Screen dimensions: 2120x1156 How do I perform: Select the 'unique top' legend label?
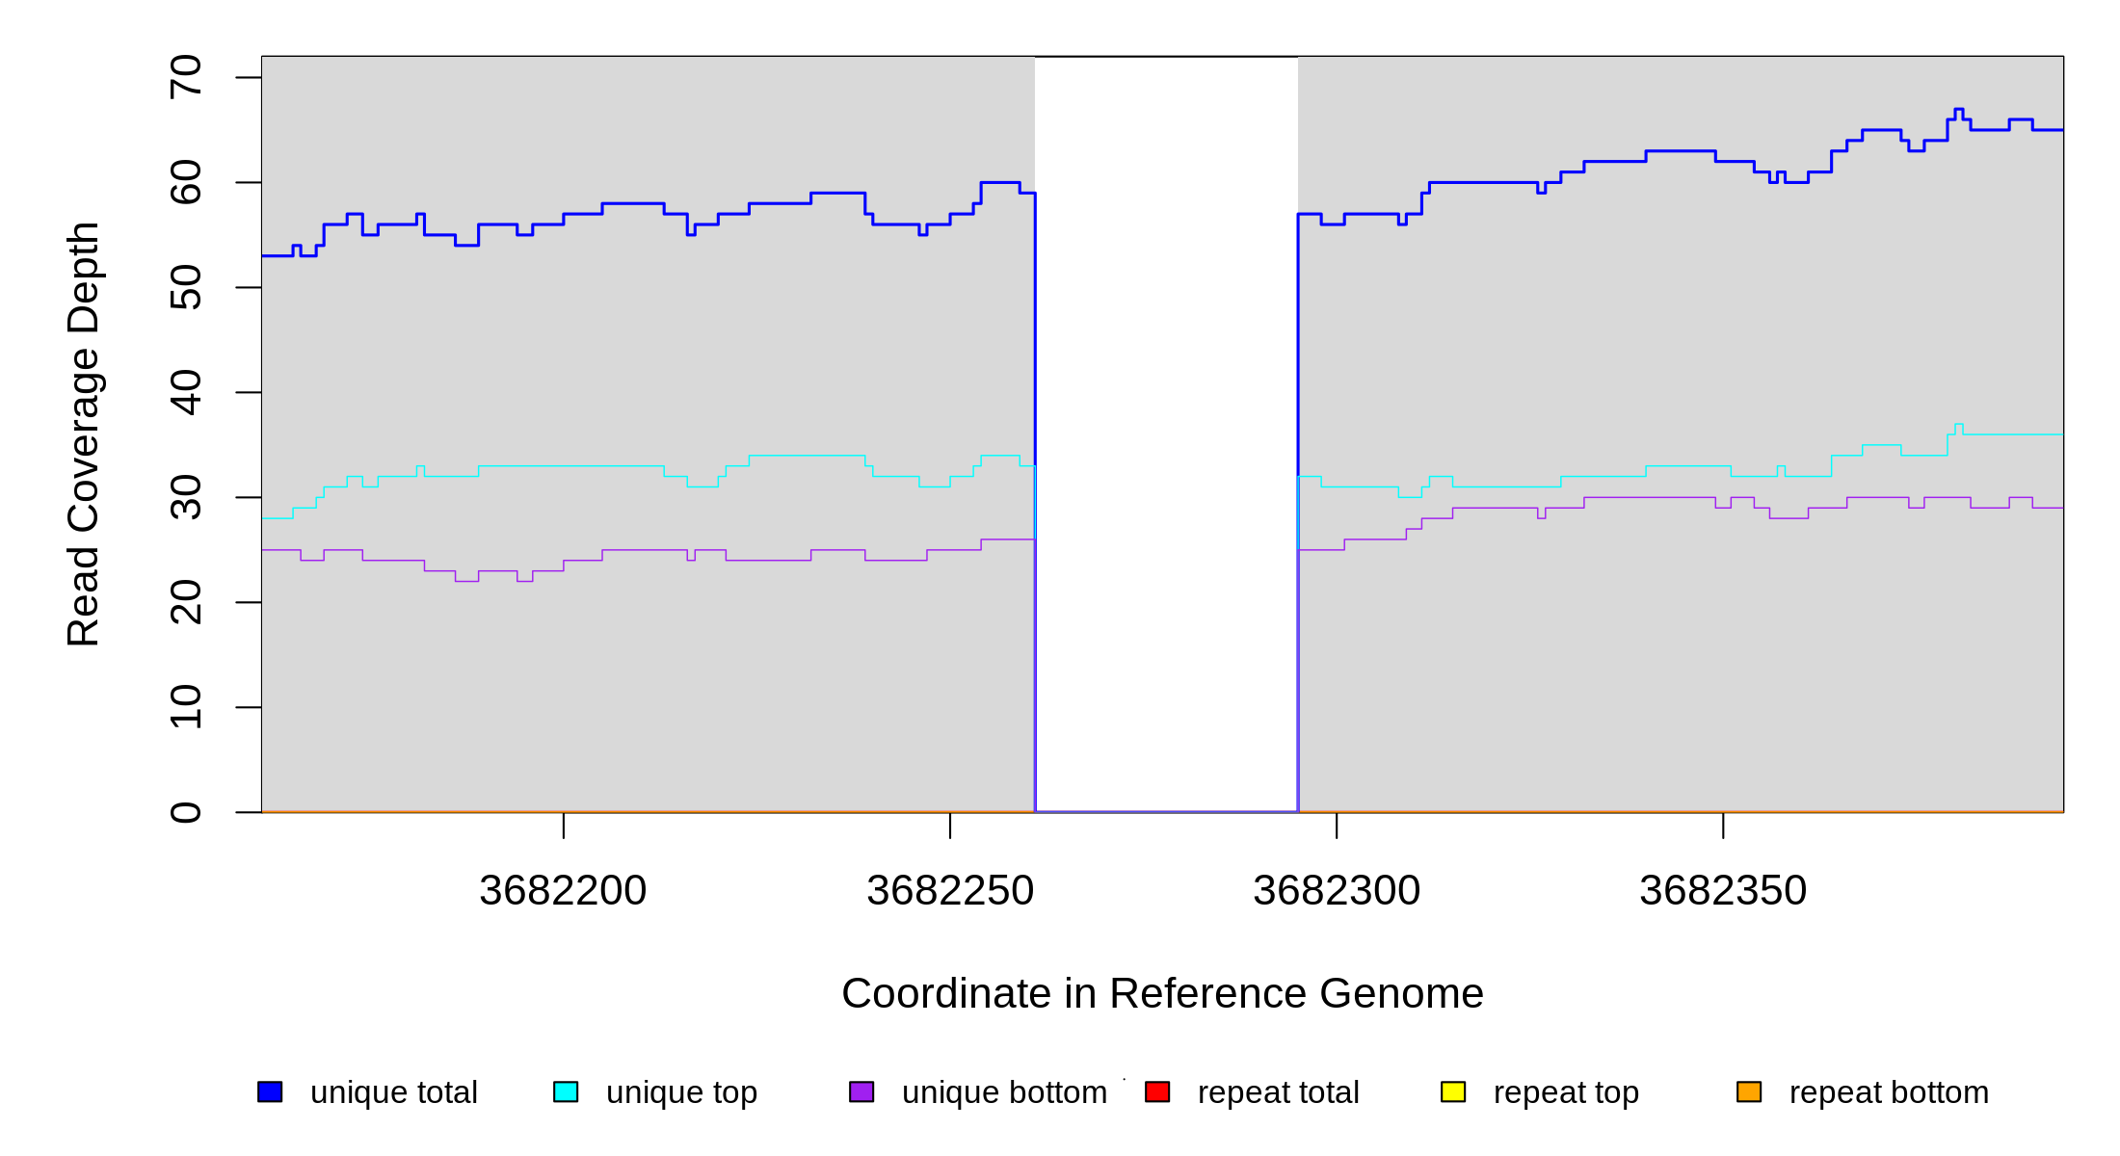coord(681,1092)
